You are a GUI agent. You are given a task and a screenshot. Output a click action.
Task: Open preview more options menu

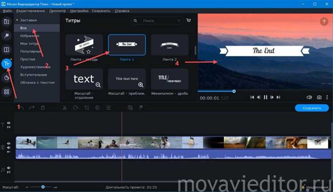click(x=327, y=97)
